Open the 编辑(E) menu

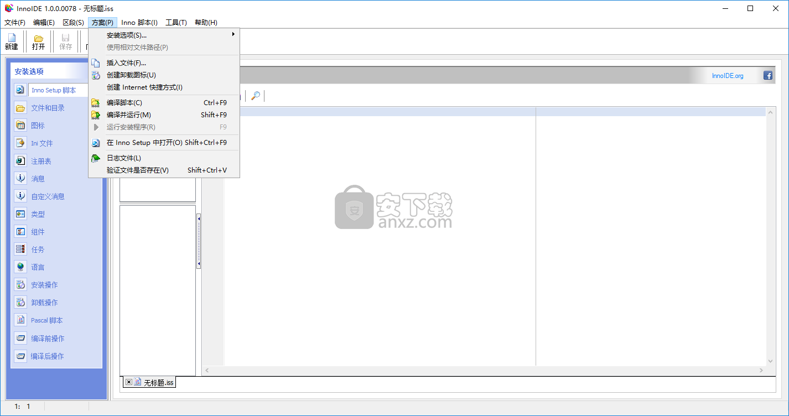coord(44,23)
